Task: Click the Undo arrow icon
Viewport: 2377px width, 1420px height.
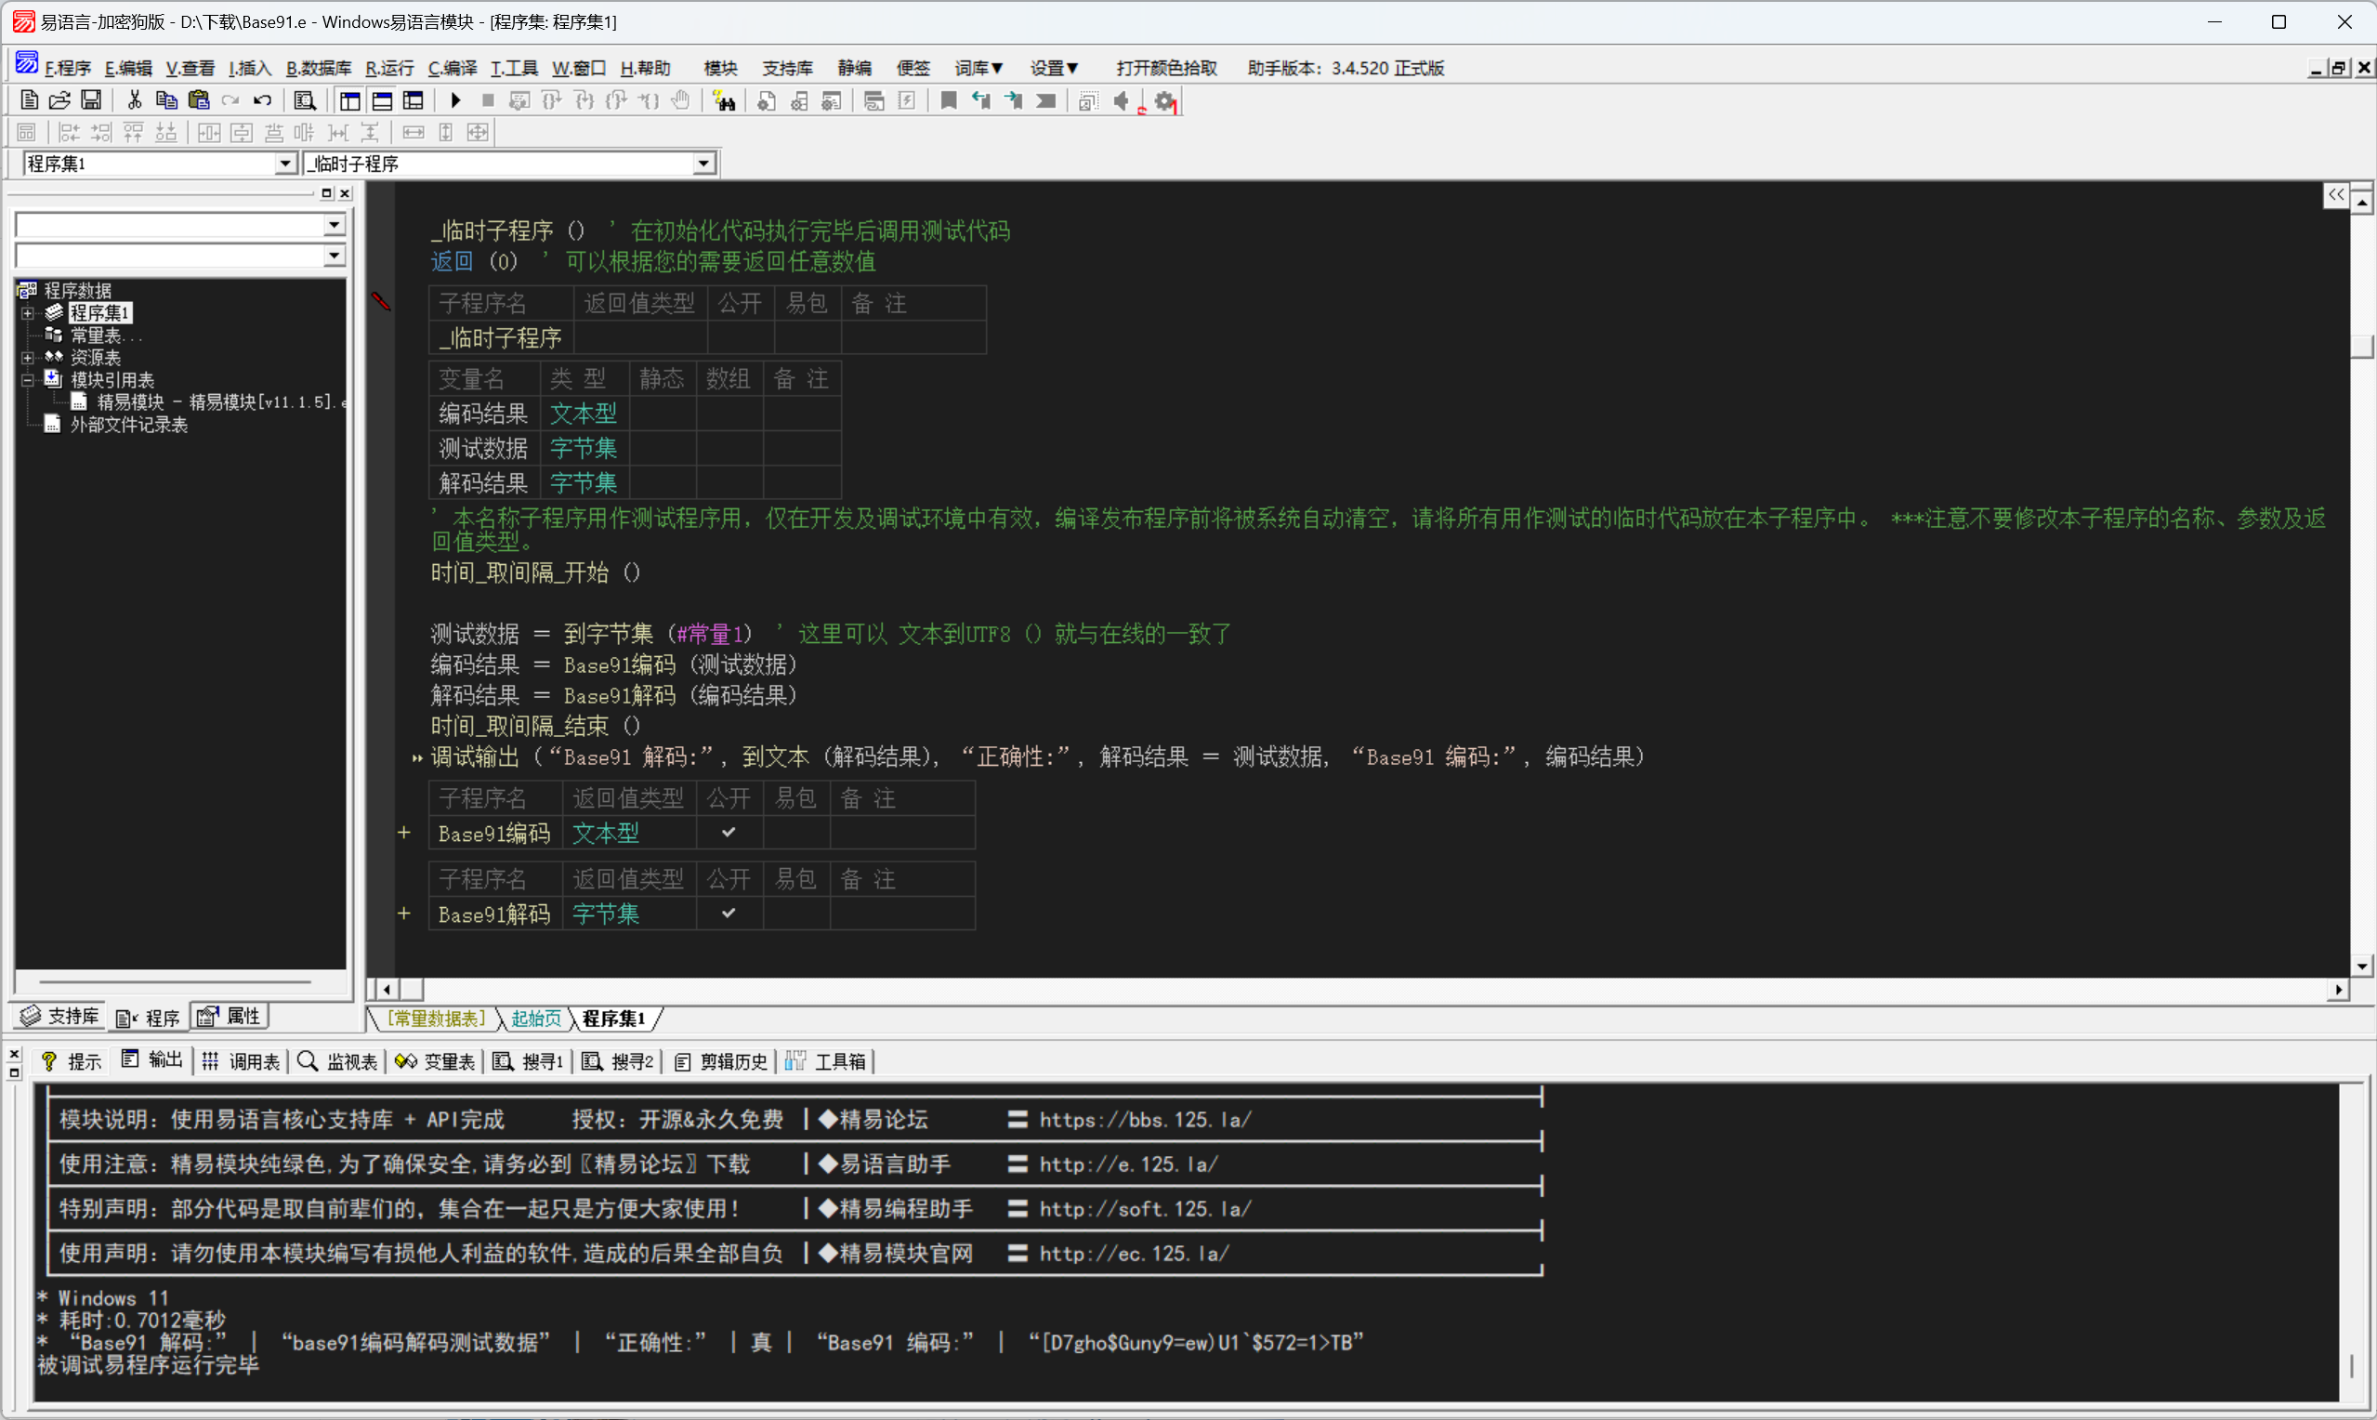Action: (x=262, y=100)
